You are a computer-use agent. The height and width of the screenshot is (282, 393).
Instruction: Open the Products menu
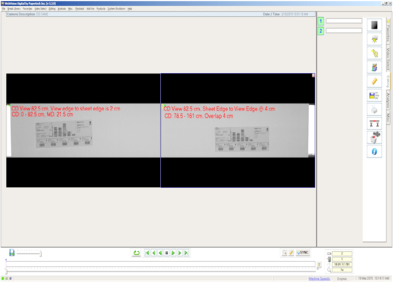tap(101, 9)
